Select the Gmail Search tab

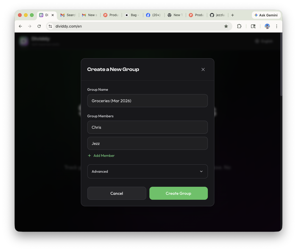(68, 15)
